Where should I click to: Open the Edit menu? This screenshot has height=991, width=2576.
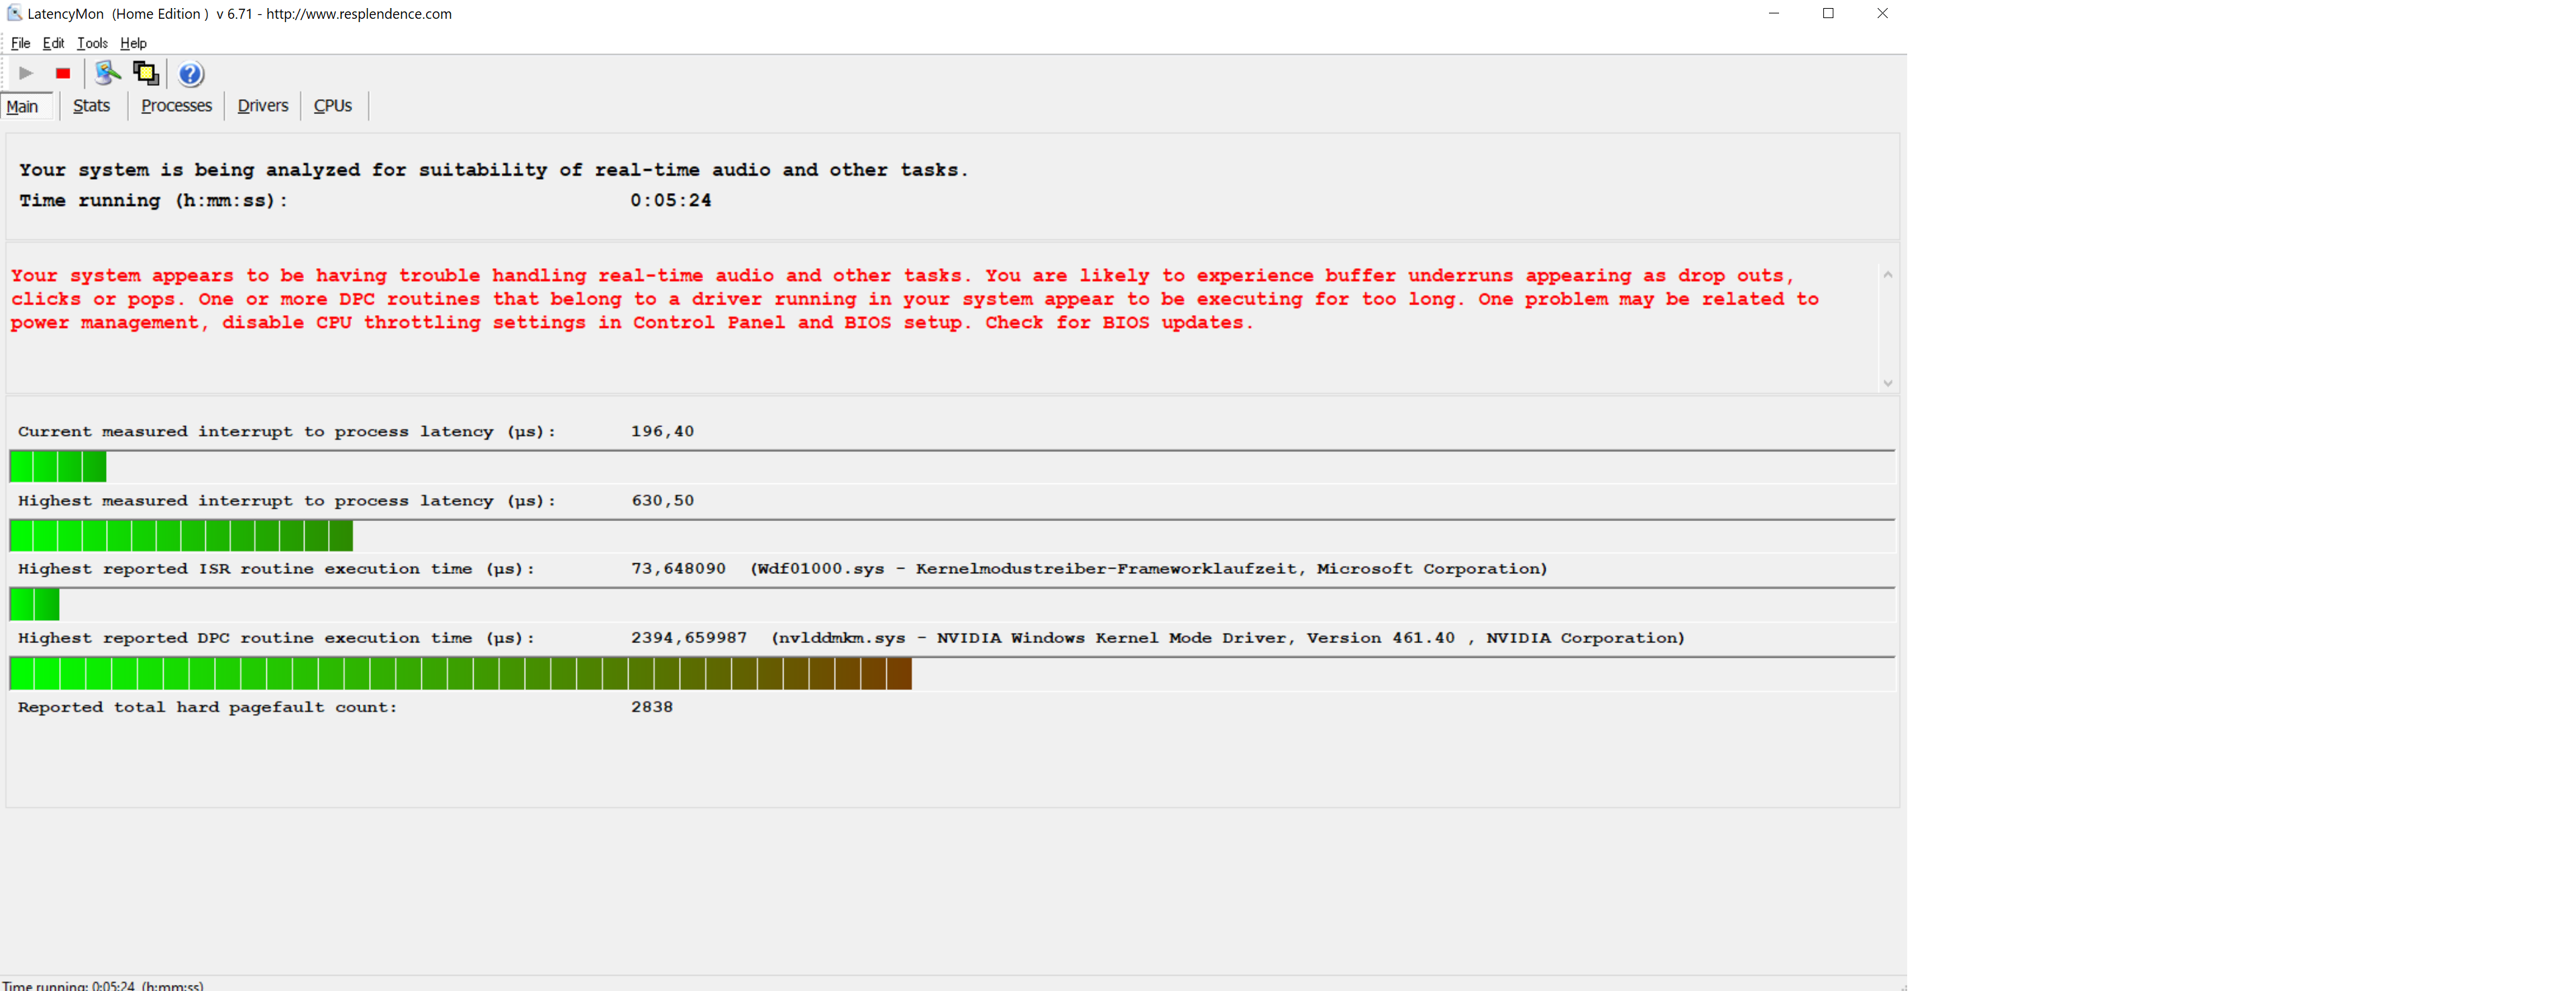(x=53, y=43)
